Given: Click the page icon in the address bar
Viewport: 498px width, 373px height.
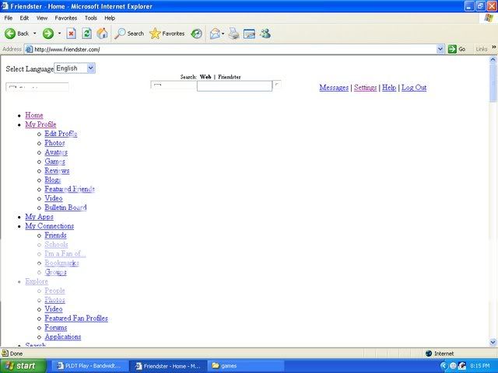Looking at the screenshot, I should click(x=29, y=49).
